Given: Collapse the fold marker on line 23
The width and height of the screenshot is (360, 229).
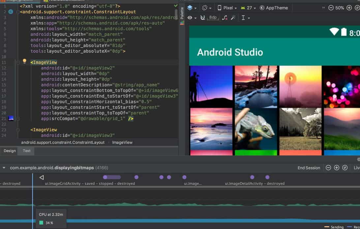Looking at the screenshot, I should (x=18, y=130).
